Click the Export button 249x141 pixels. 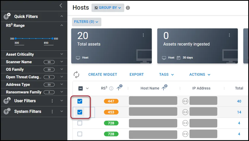click(x=136, y=75)
